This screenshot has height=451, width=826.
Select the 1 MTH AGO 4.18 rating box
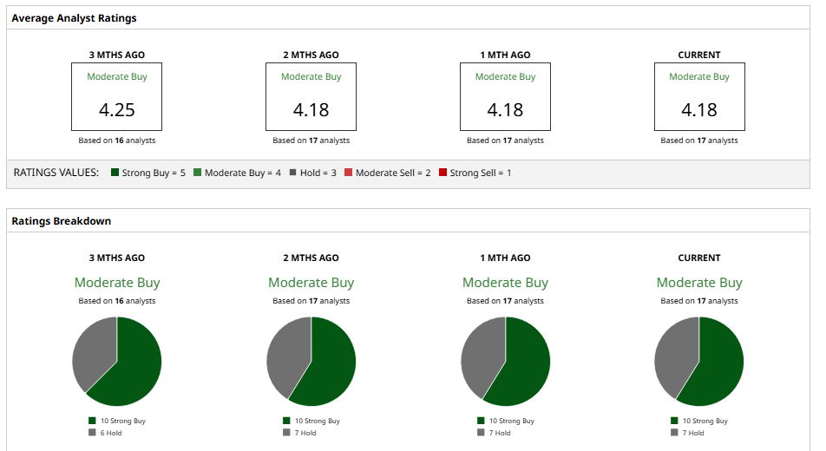click(x=505, y=96)
